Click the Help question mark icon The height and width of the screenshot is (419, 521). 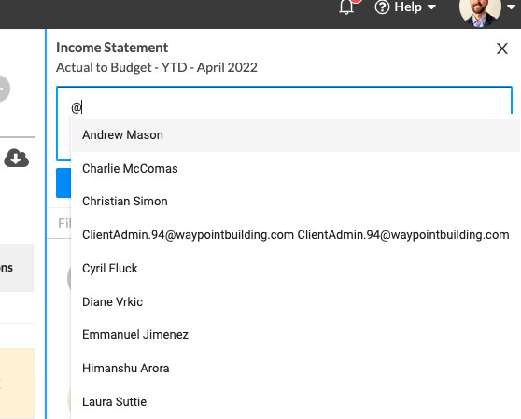[x=382, y=7]
